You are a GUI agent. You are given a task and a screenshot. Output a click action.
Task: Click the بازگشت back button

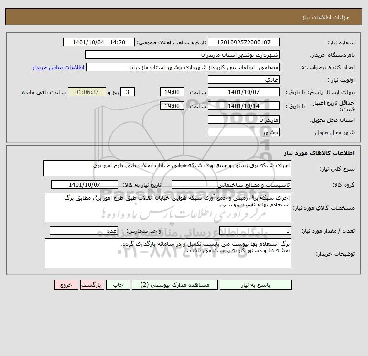[92, 285]
